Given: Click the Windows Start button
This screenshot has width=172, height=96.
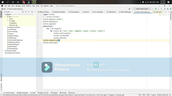Looking at the screenshot, I should point(2,2).
